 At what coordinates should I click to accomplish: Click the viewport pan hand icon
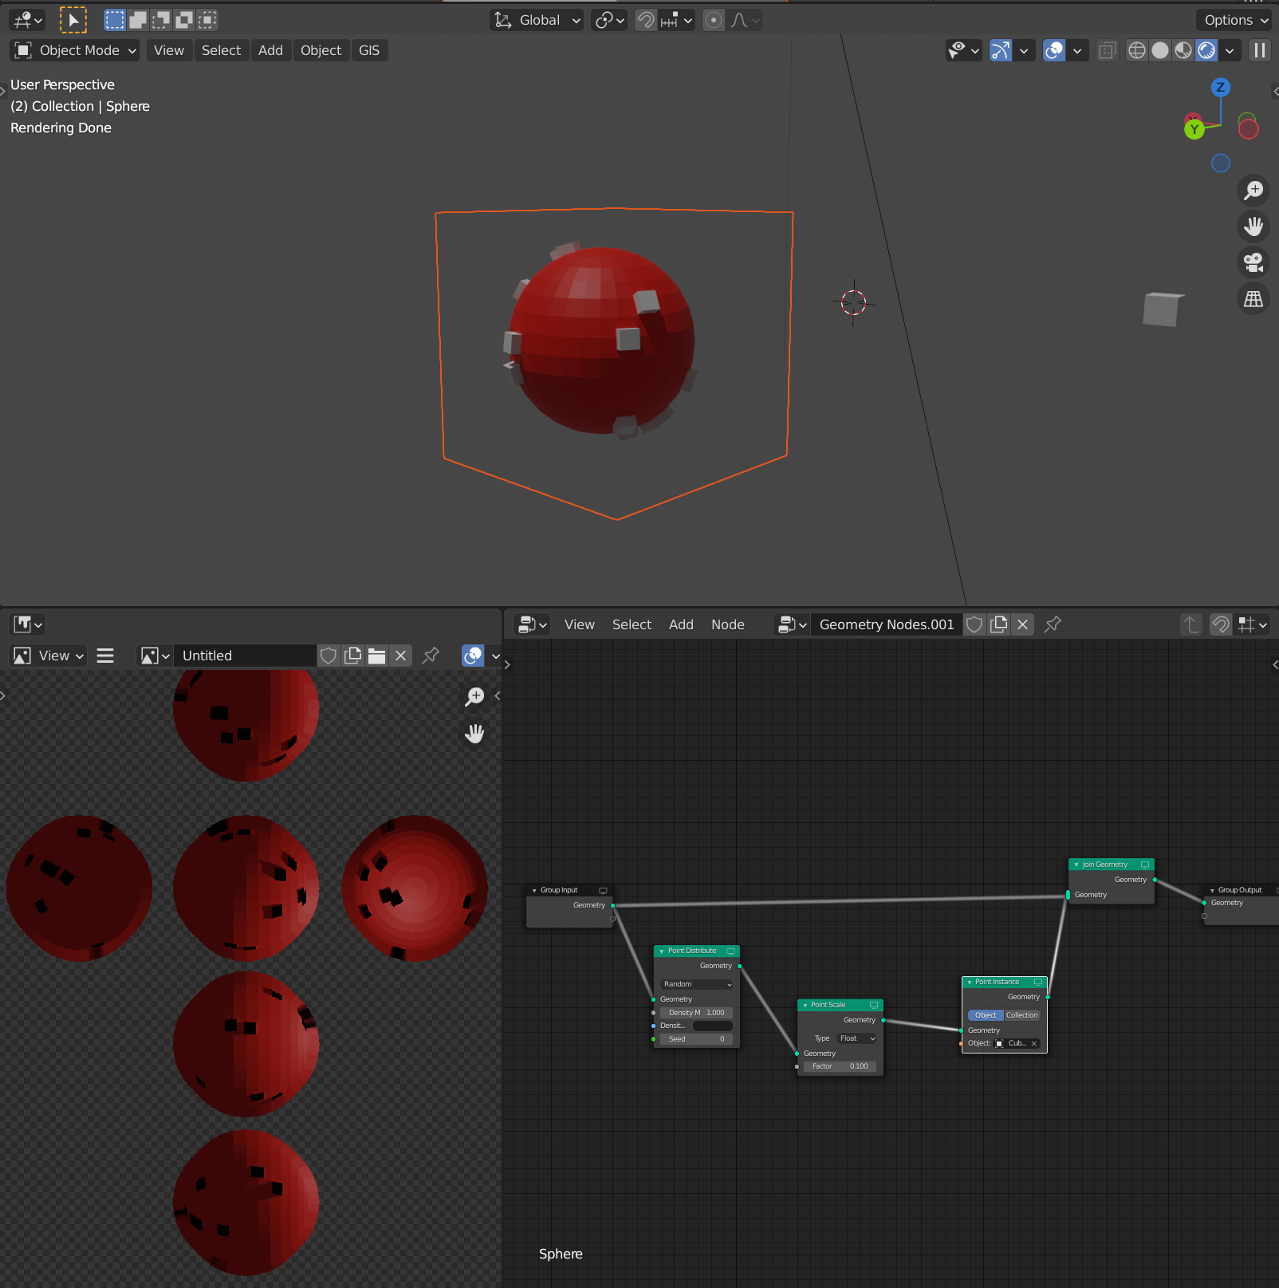1253,226
